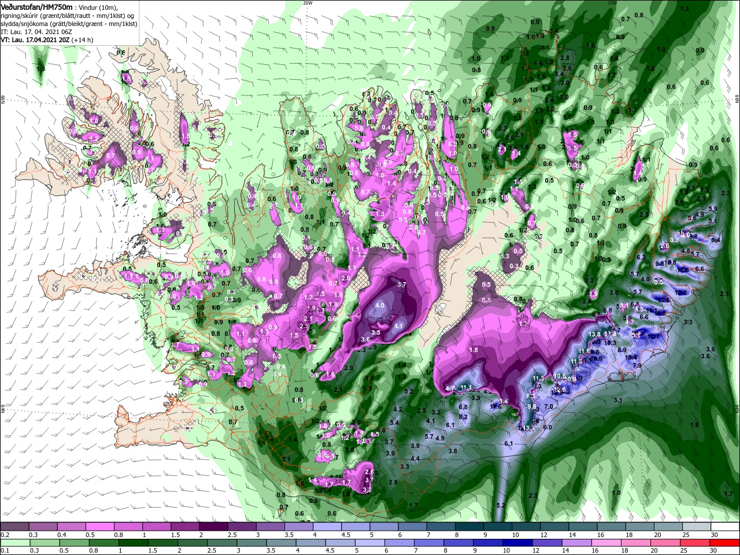Click the 12.2 precipitation value on the map
This screenshot has width=740, height=555.
680,293
